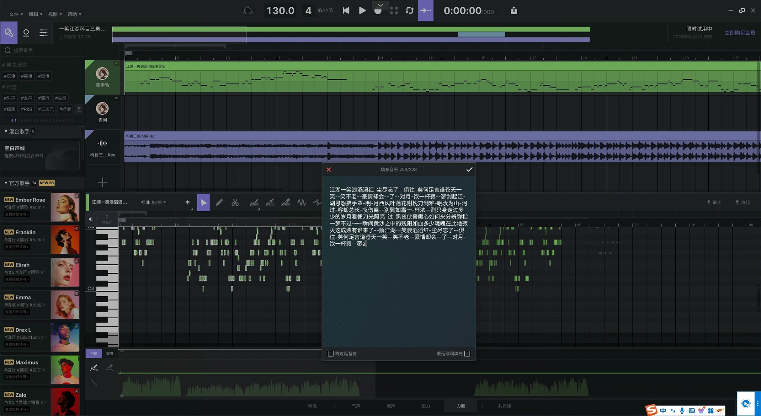Click the project overview minimap bar
This screenshot has width=761, height=416.
[x=351, y=34]
